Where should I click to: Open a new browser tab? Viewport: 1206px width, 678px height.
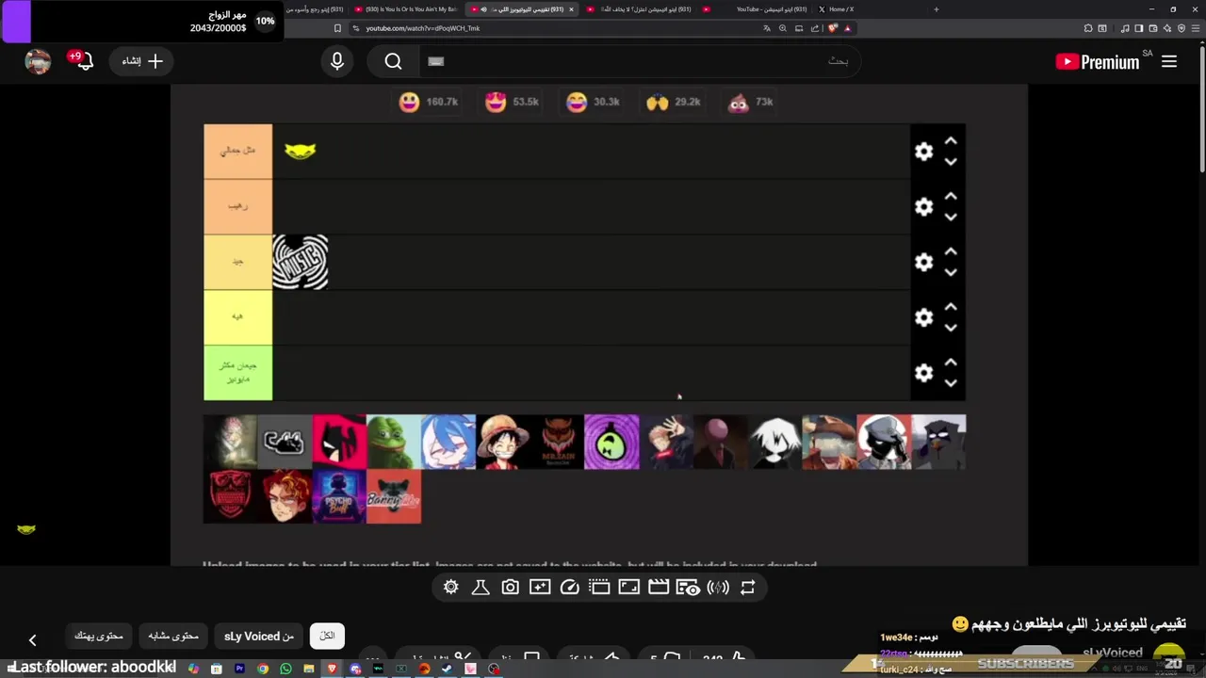(x=936, y=9)
